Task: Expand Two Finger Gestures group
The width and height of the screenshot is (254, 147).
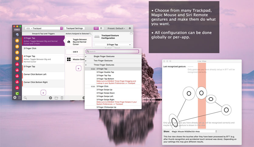Action: tap(86, 61)
